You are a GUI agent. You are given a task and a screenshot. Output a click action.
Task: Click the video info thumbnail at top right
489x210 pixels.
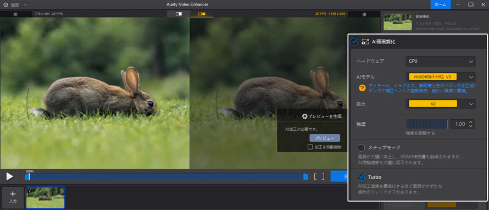point(398,21)
